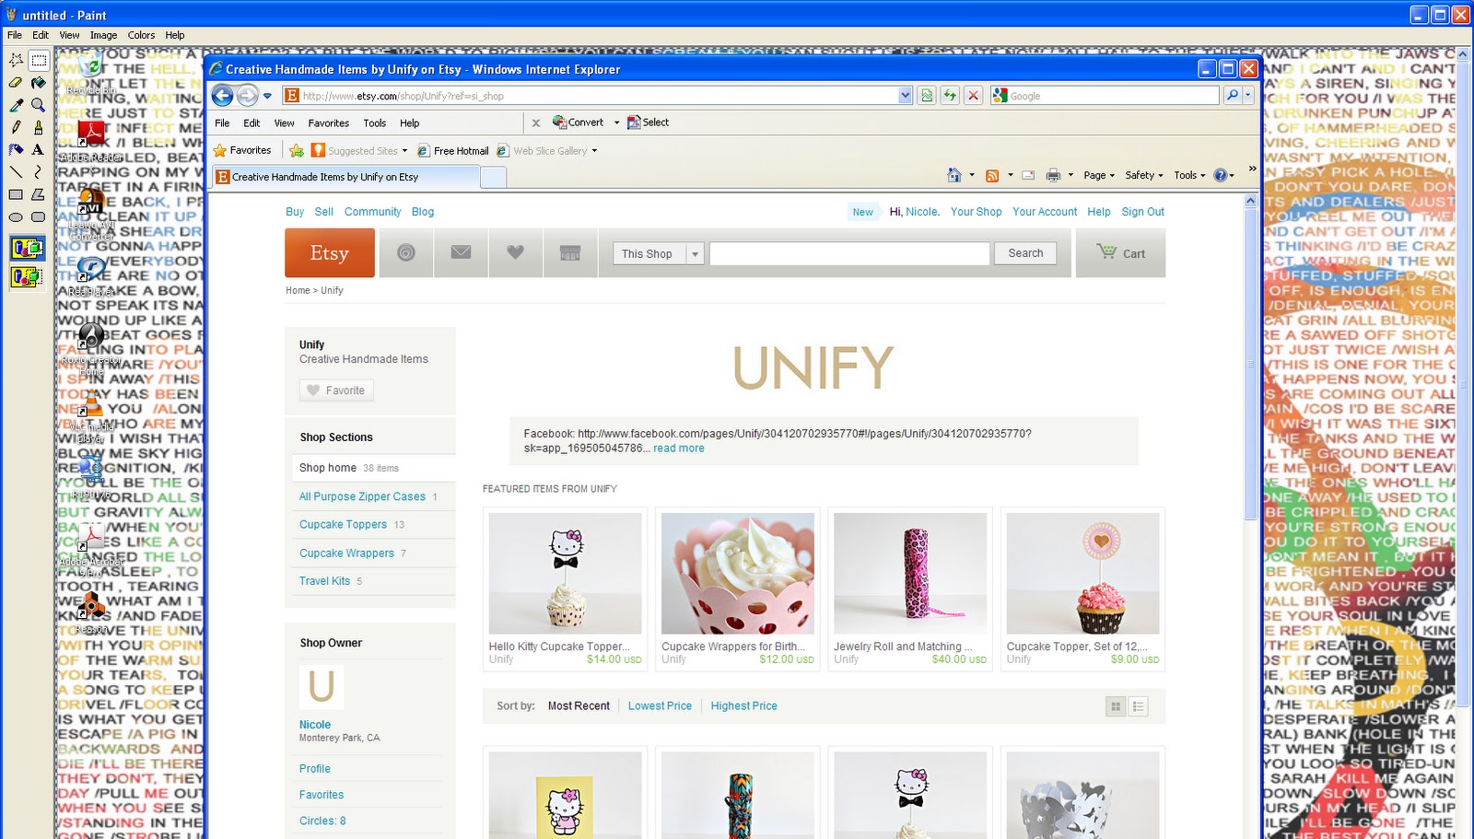Select the Ellipse shape tool
Screen dimensions: 1474x839
16,217
